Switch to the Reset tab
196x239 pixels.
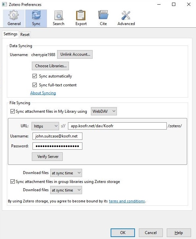point(25,35)
